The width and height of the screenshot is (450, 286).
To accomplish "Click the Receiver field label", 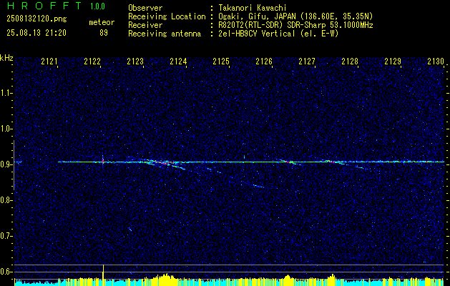I will pos(145,25).
